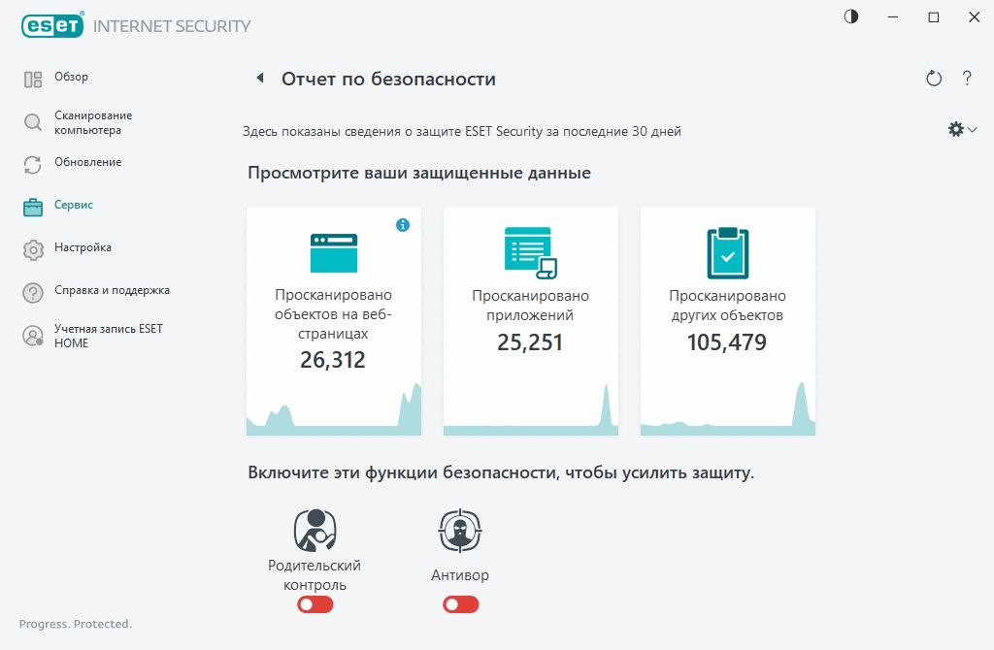
Task: Click the back arrow beside Отчет по безопасности
Action: 259,79
